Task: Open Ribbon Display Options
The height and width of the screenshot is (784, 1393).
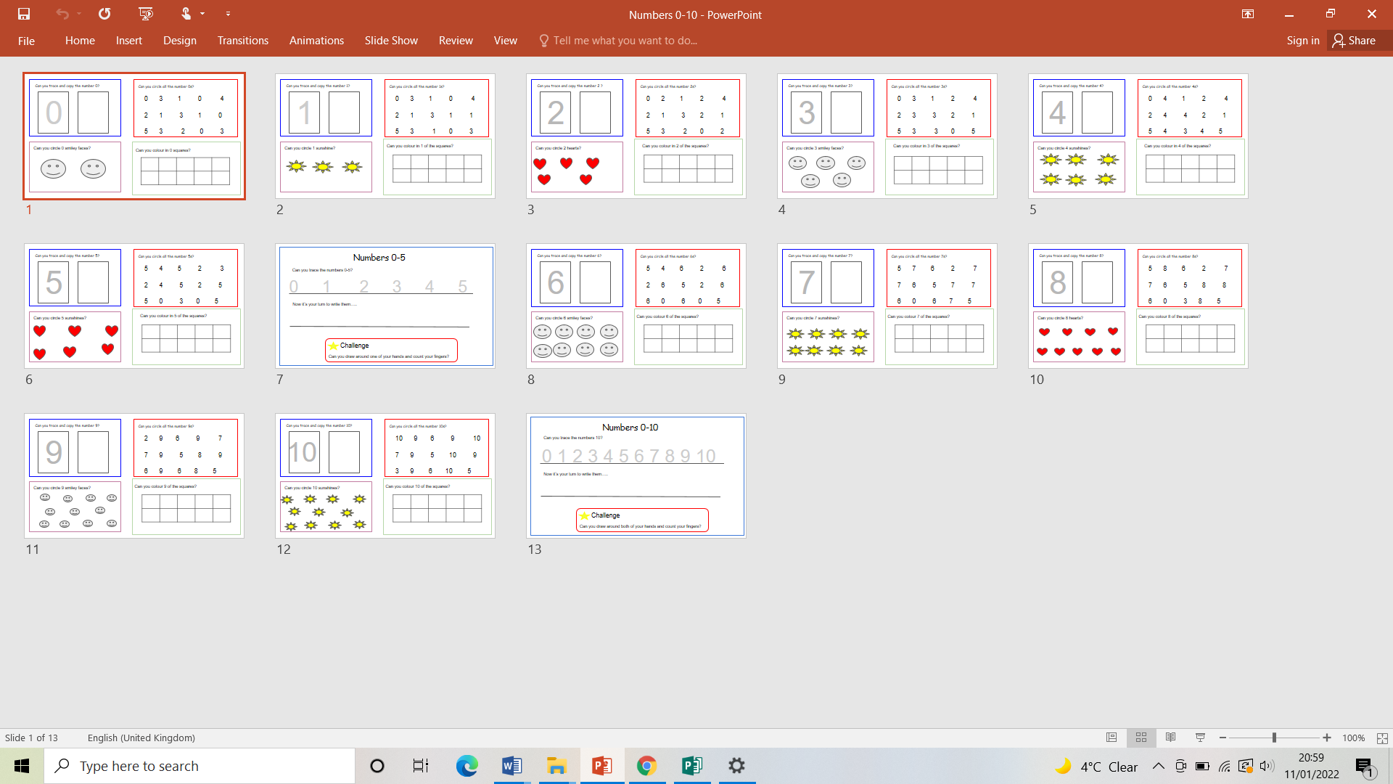Action: point(1248,13)
